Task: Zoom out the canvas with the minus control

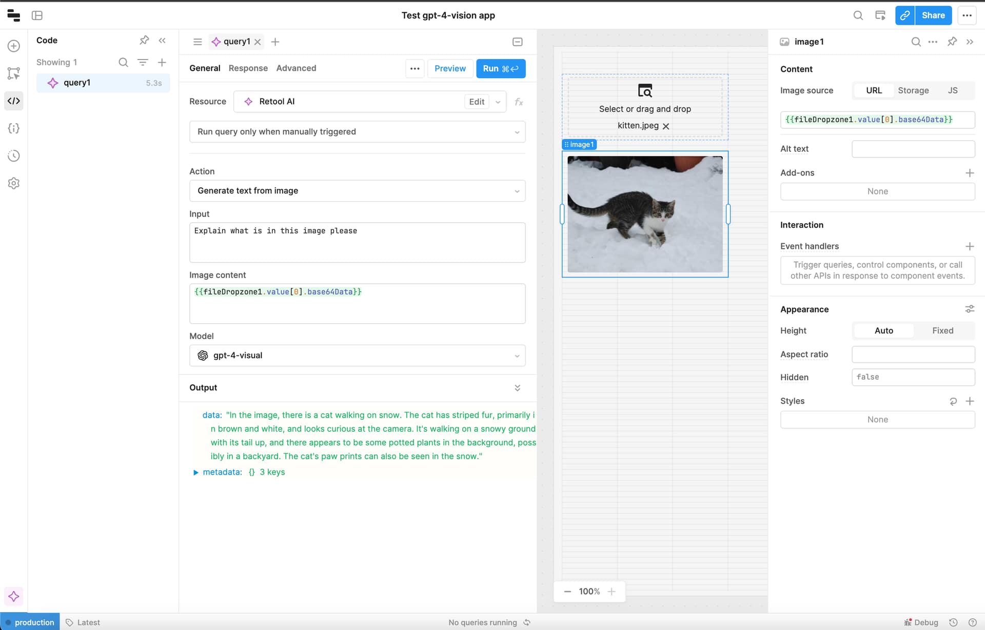Action: (567, 591)
